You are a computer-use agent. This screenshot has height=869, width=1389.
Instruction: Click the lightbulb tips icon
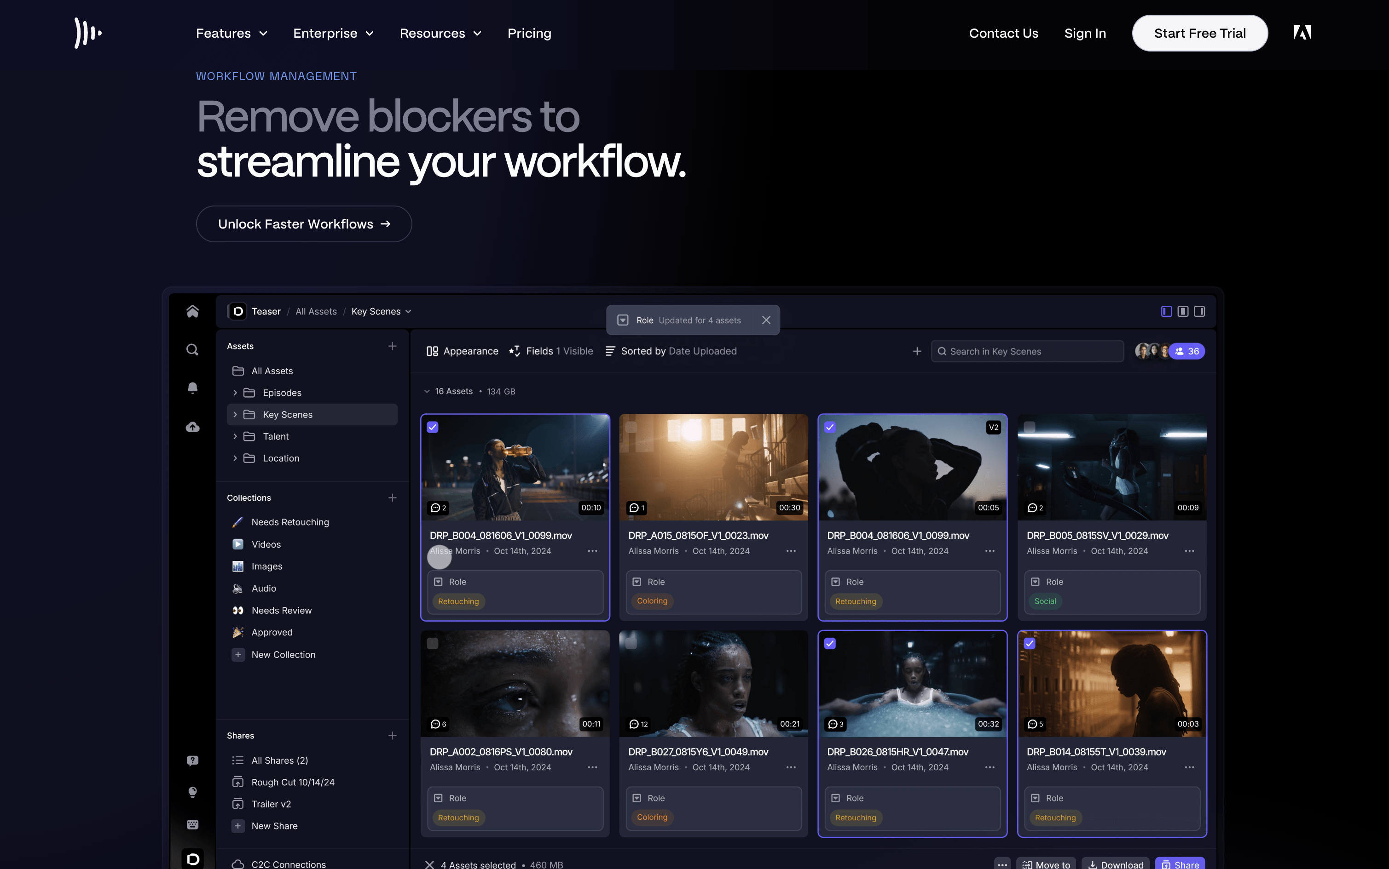[193, 793]
